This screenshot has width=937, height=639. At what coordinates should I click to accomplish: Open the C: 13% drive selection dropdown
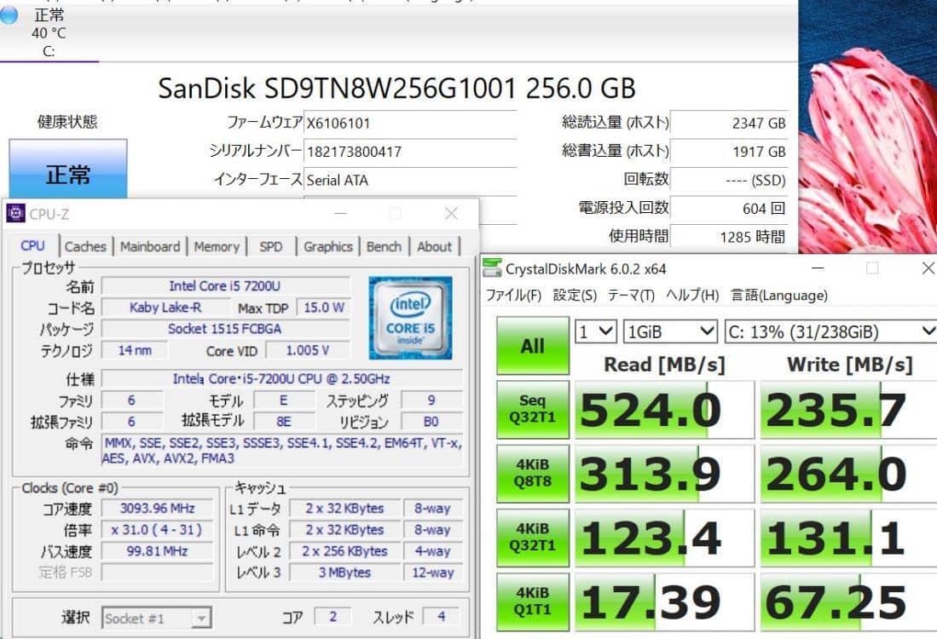pyautogui.click(x=830, y=331)
